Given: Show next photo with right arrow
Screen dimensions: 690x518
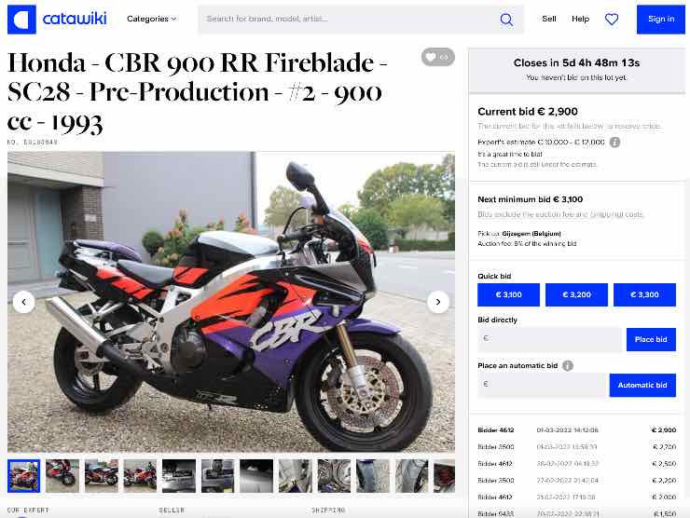Looking at the screenshot, I should (438, 302).
